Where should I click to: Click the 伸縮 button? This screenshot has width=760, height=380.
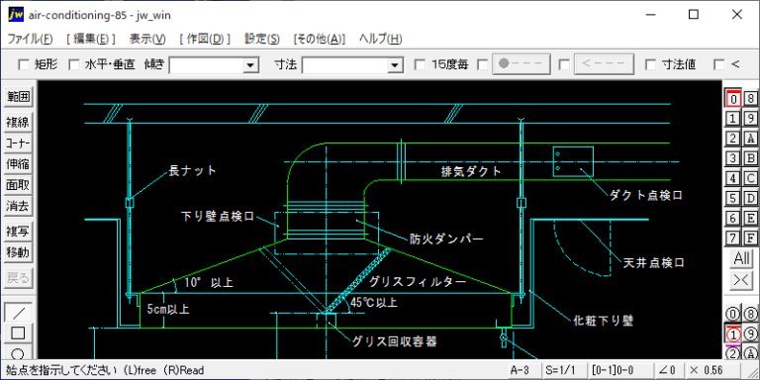coord(18,164)
